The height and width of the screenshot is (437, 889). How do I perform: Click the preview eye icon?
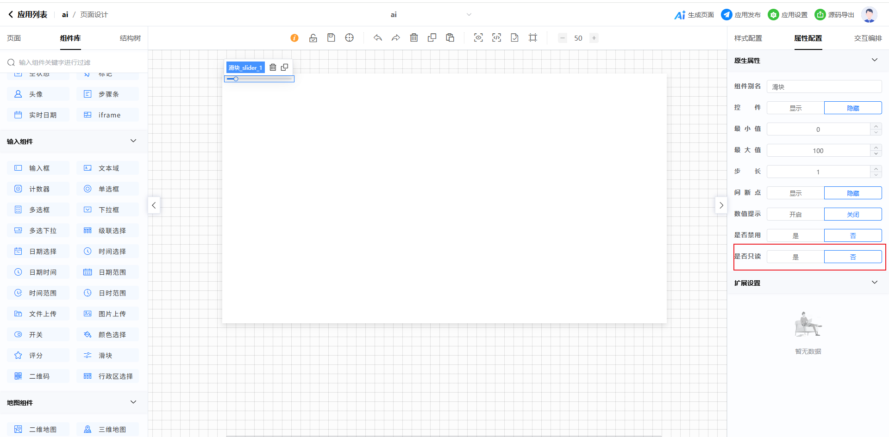click(478, 38)
